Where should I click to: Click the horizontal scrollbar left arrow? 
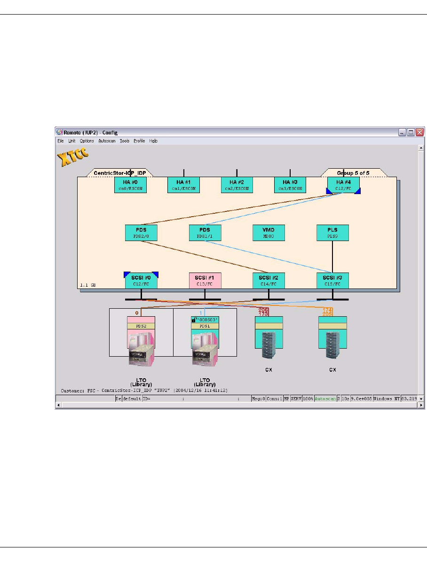(58, 405)
